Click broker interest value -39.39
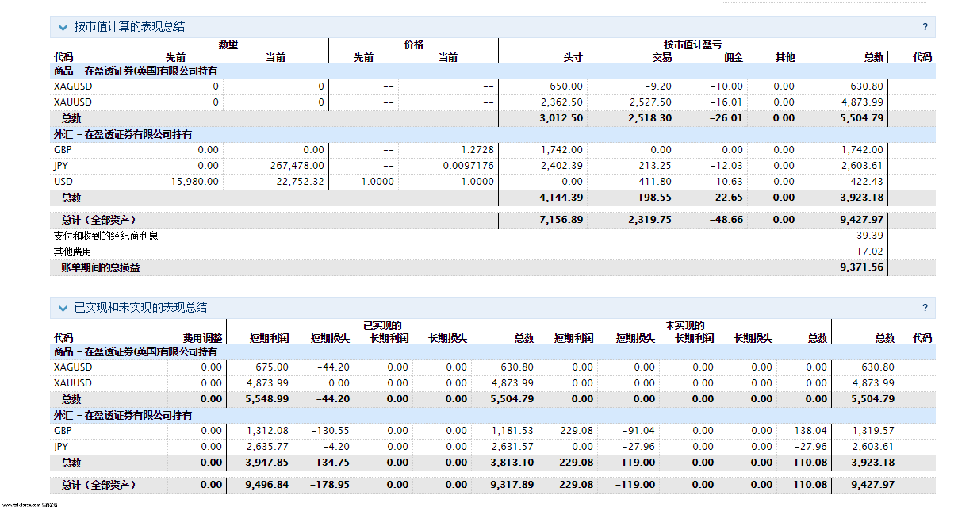Viewport: 979px width, 509px height. pos(867,236)
